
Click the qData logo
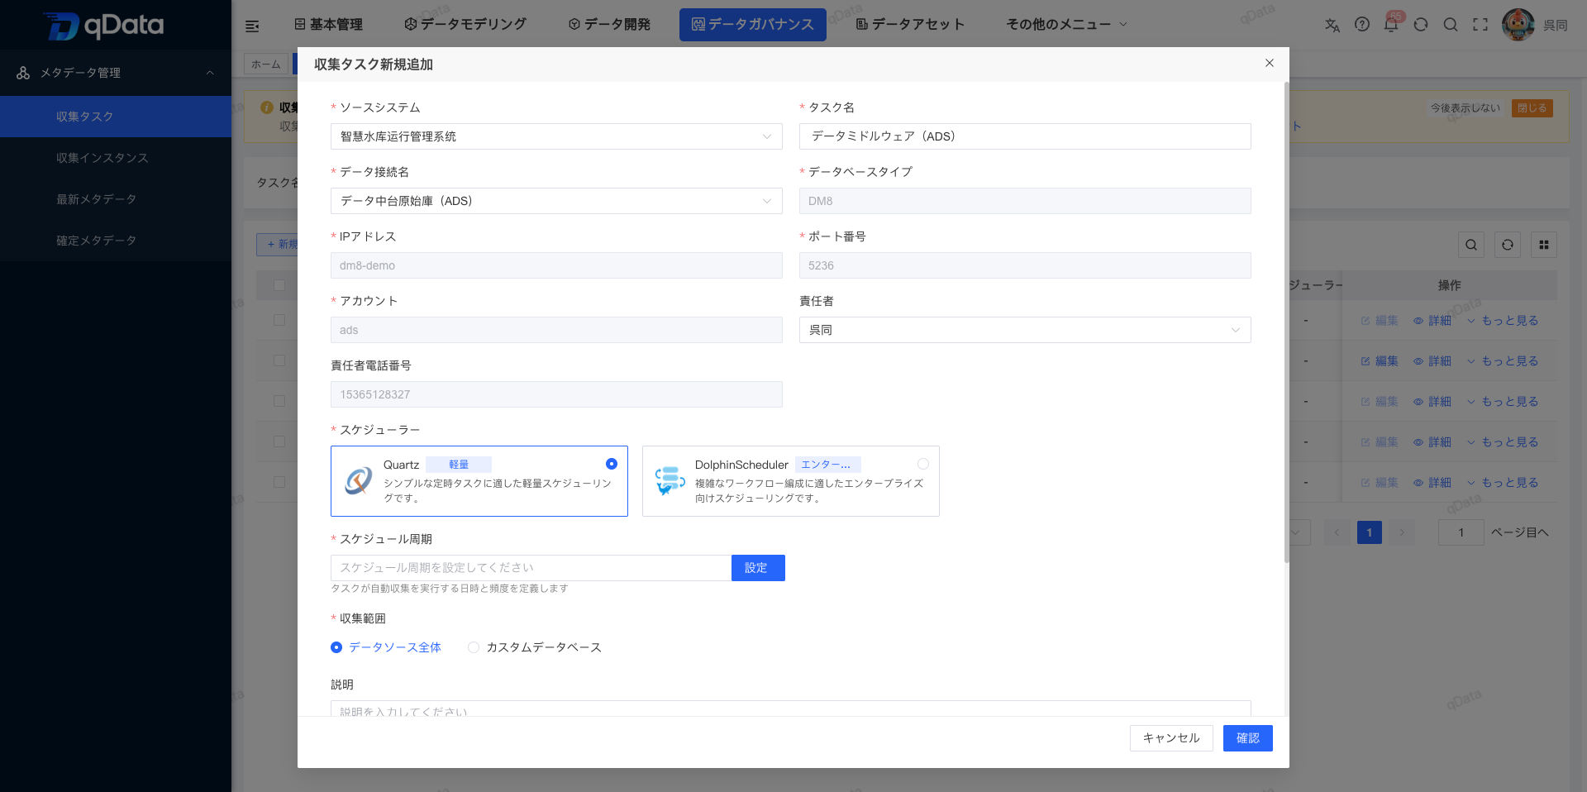coord(104,26)
